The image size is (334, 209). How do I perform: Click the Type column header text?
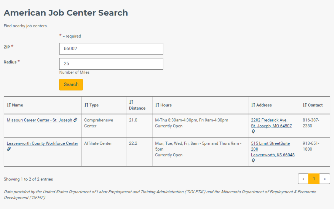[94, 105]
